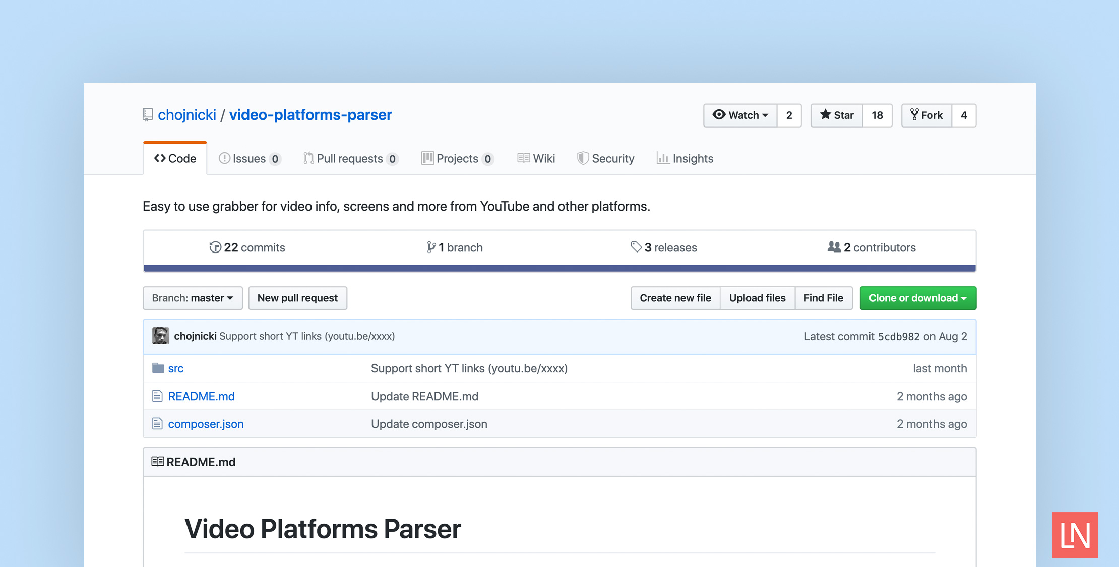
Task: Open the Insights tab
Action: [685, 158]
